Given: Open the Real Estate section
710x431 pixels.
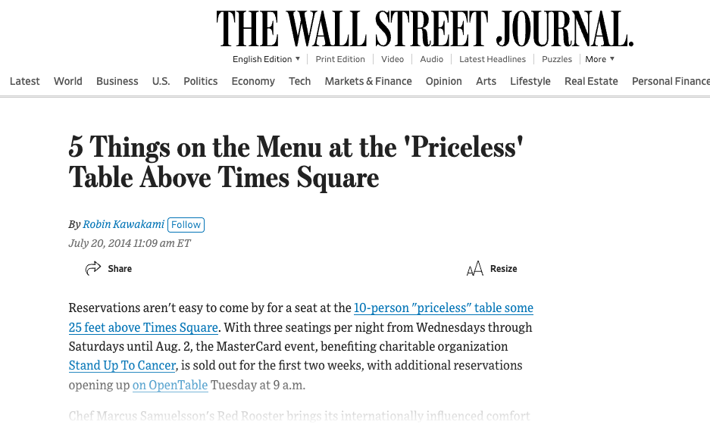Looking at the screenshot, I should click(x=591, y=81).
